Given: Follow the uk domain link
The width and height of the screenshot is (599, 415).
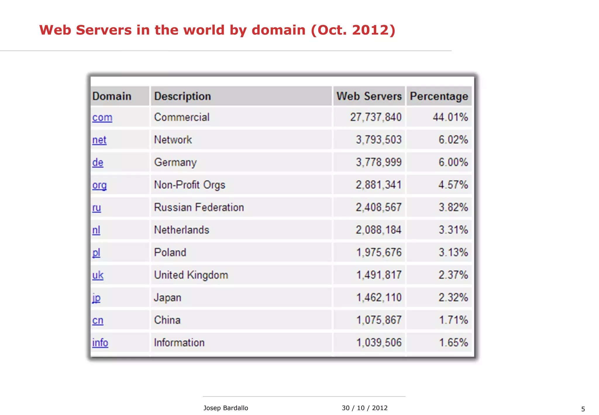Looking at the screenshot, I should (98, 275).
